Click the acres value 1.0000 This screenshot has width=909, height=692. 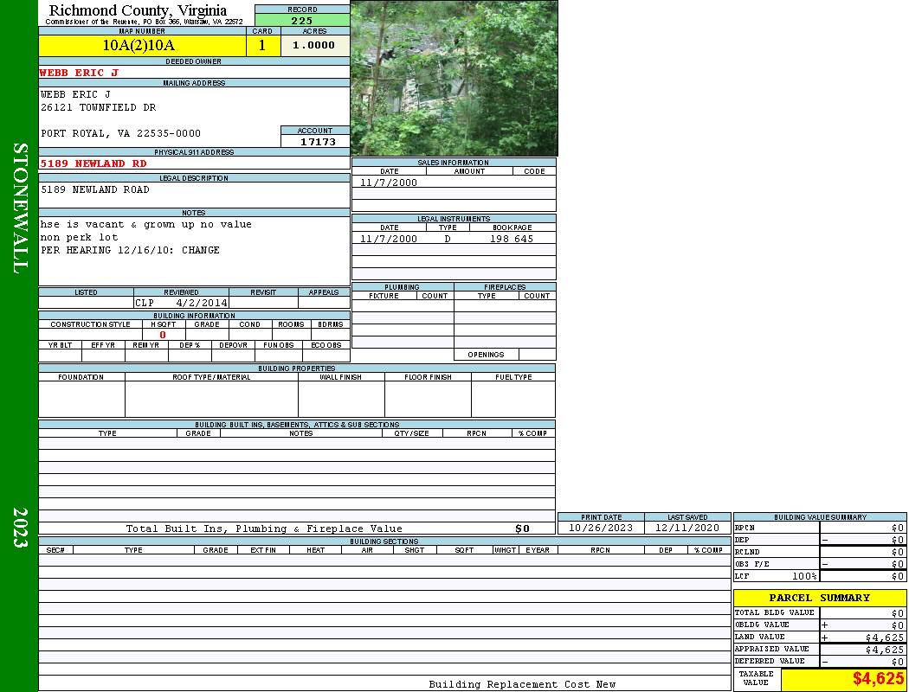click(314, 46)
